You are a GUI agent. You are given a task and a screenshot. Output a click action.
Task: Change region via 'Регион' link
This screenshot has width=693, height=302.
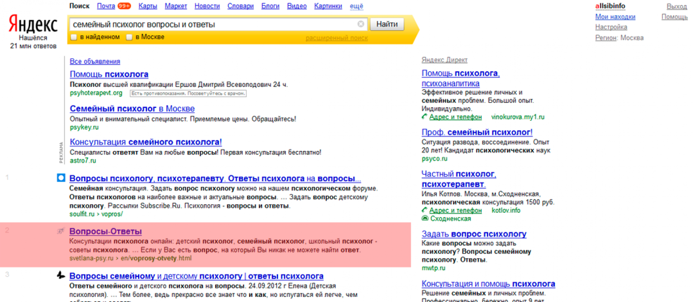[605, 38]
